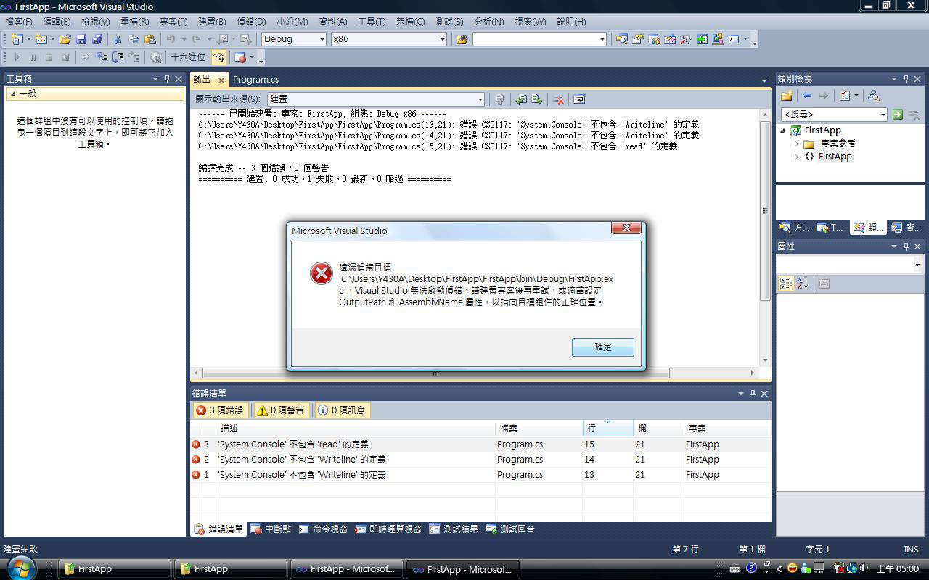Click the Find in Files icon
This screenshot has height=580, width=929.
462,39
